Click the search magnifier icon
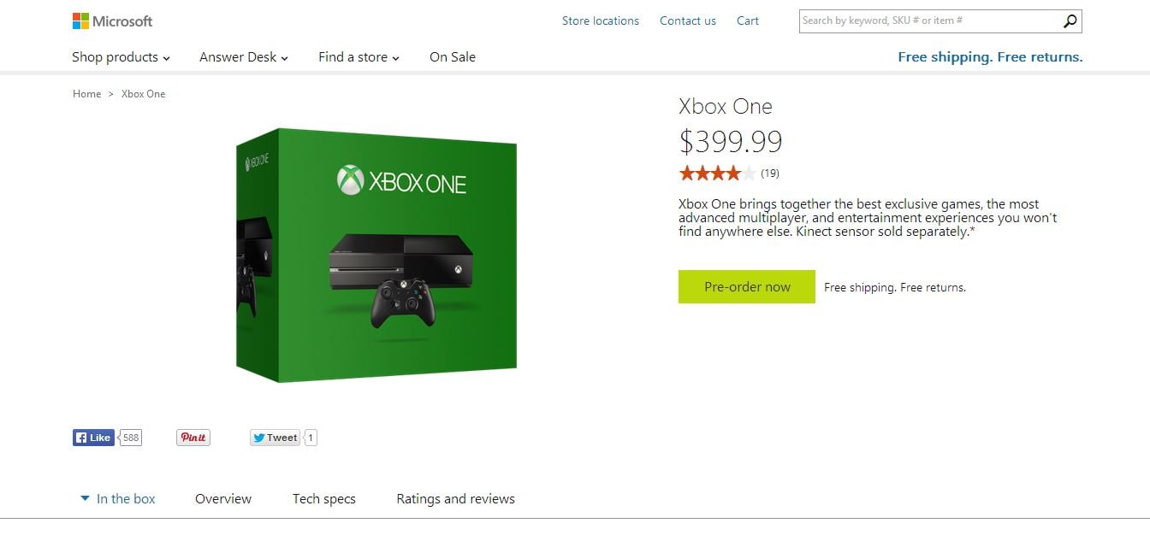This screenshot has width=1150, height=535. coord(1070,21)
